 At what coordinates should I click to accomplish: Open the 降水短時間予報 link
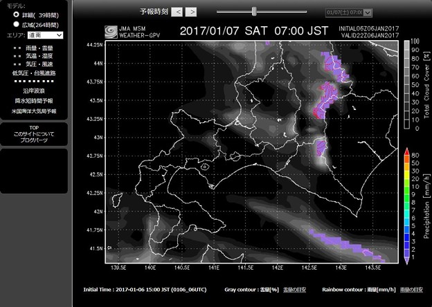tap(33, 100)
